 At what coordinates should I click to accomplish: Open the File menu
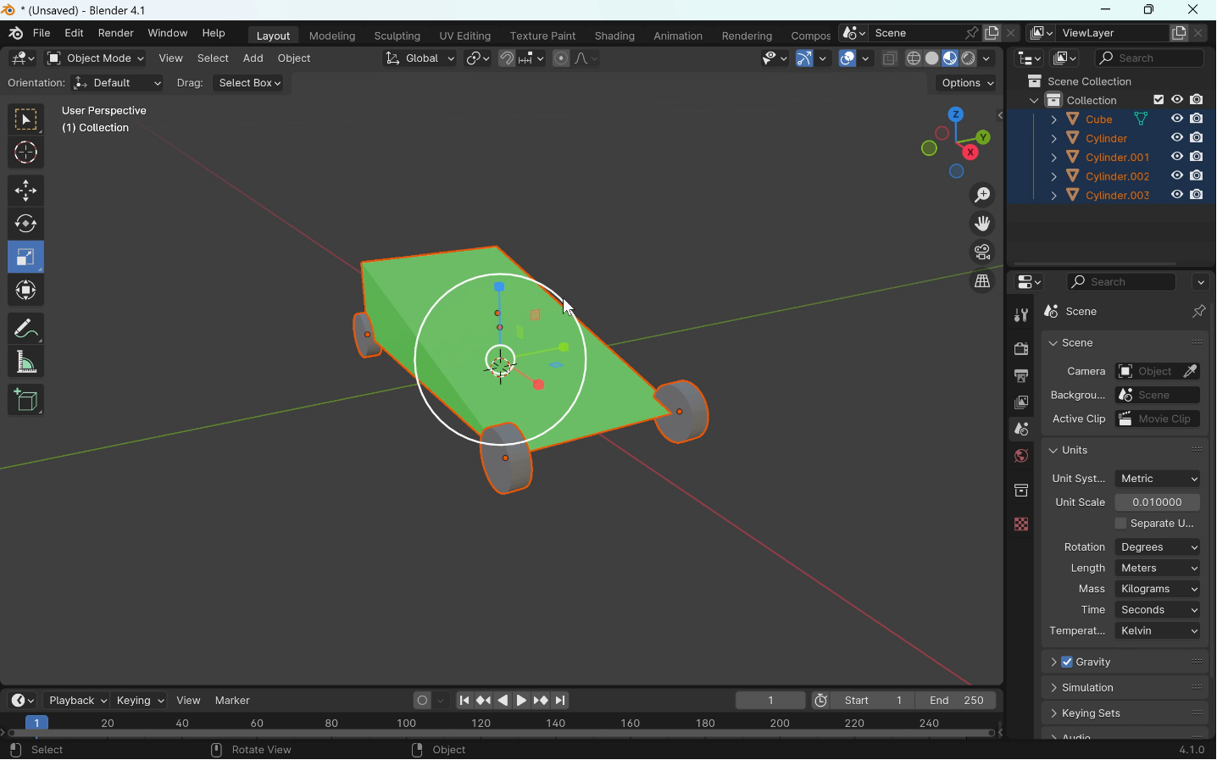coord(42,34)
